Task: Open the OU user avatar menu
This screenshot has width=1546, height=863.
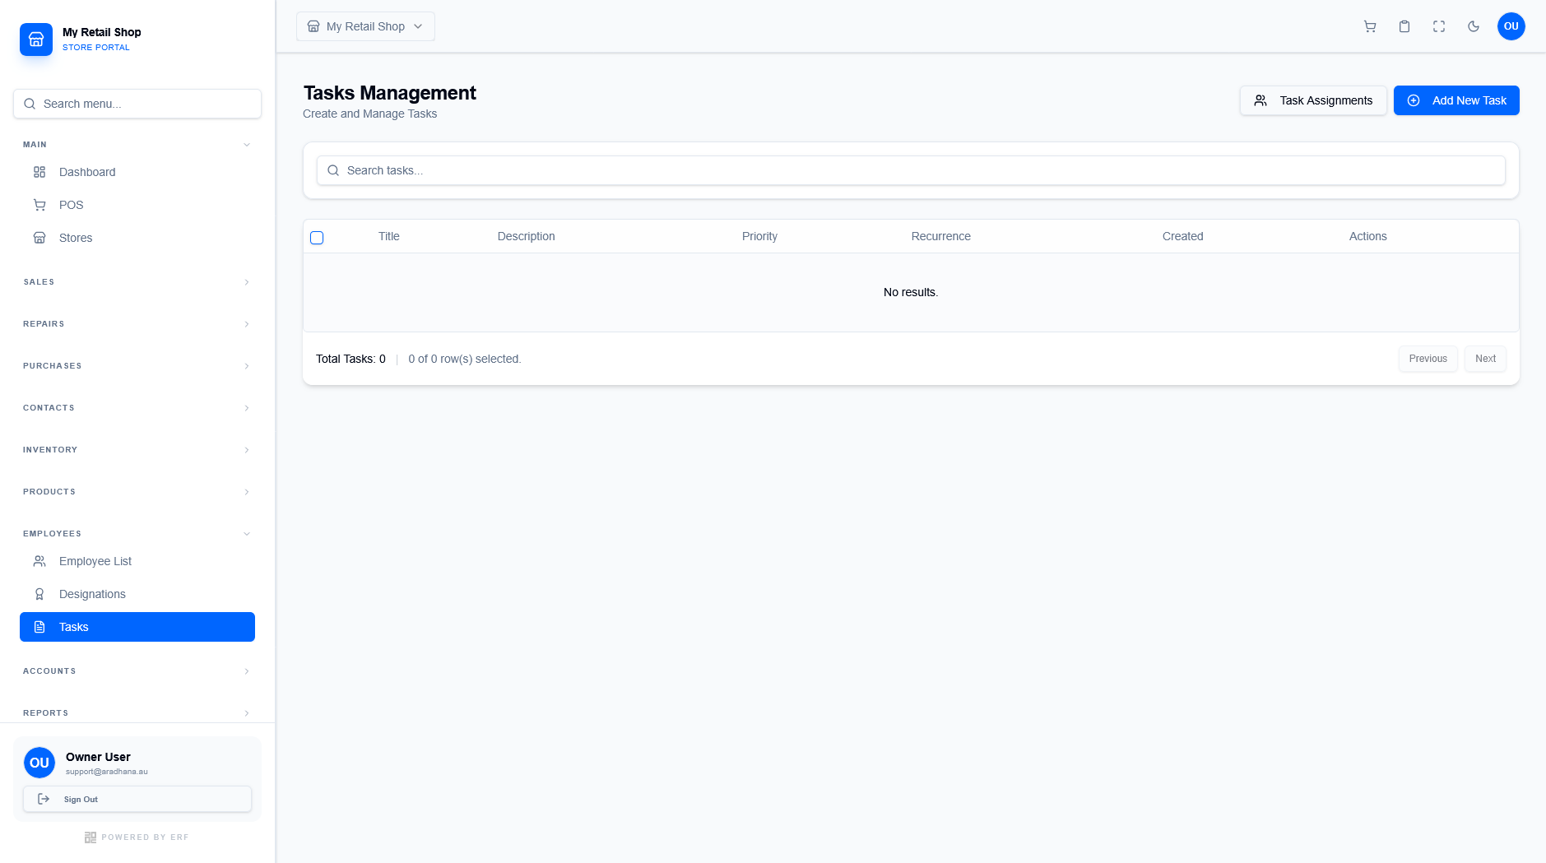Action: [1511, 26]
